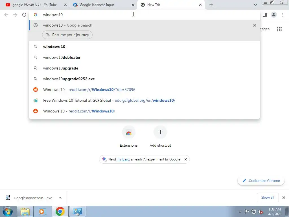Choose the windows10debloater suggestion

pos(144,57)
